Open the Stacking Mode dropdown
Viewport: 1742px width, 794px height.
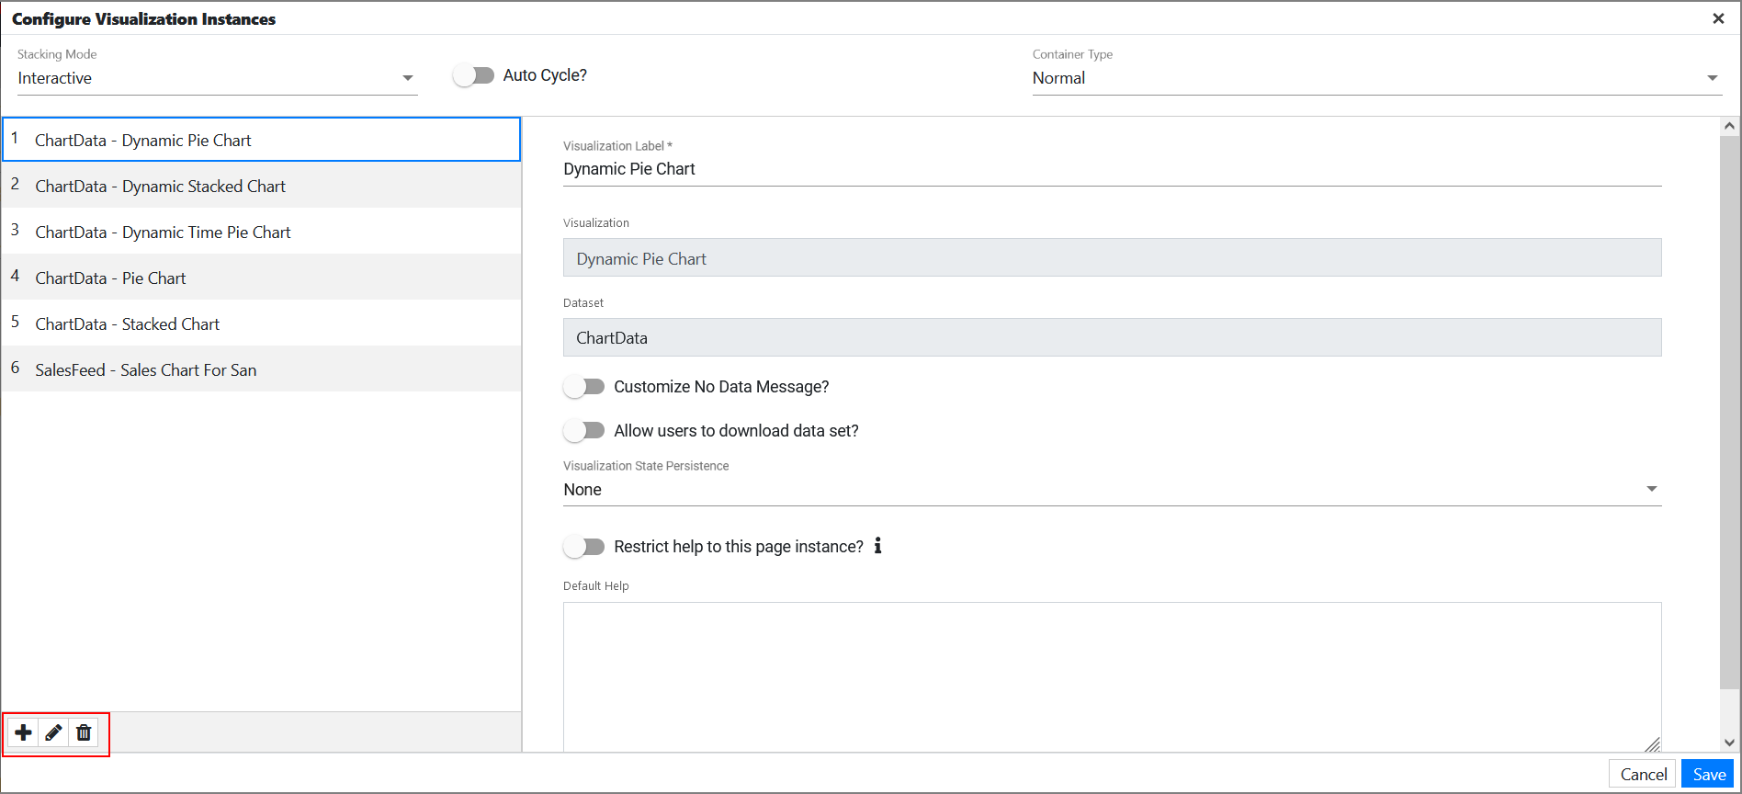click(217, 78)
